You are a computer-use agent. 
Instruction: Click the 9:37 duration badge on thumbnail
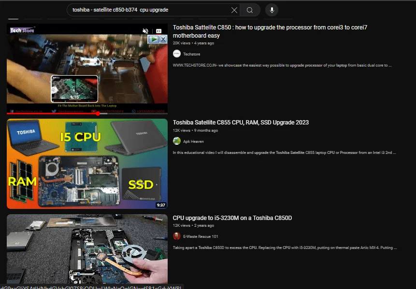click(x=161, y=205)
